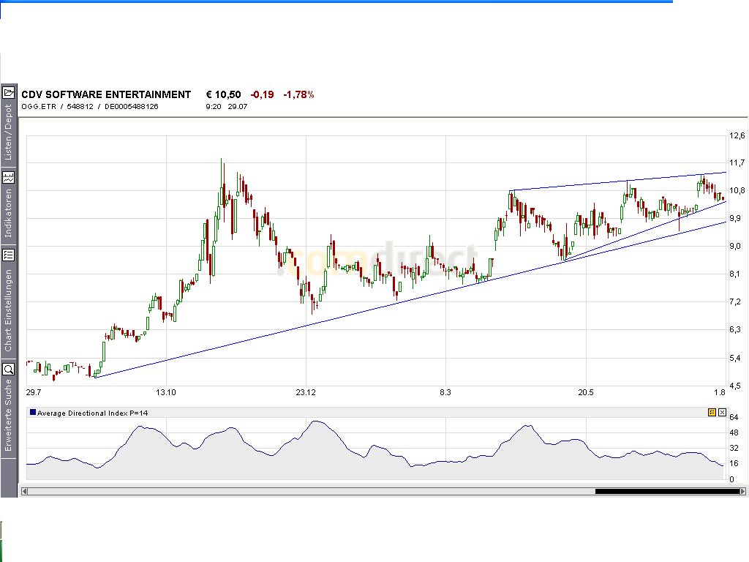This screenshot has width=749, height=562.
Task: Select the Indikatoren chart-curve icon in the sidebar
Action: [10, 176]
